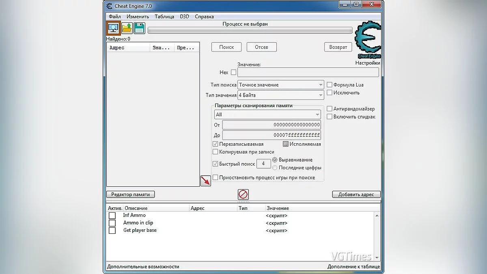Click the red arrow button under scan parameters

coord(205,180)
